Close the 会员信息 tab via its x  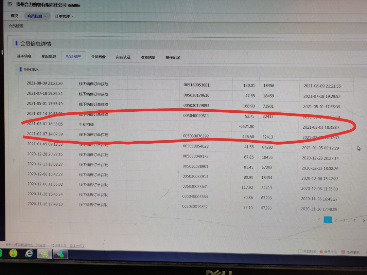click(45, 16)
